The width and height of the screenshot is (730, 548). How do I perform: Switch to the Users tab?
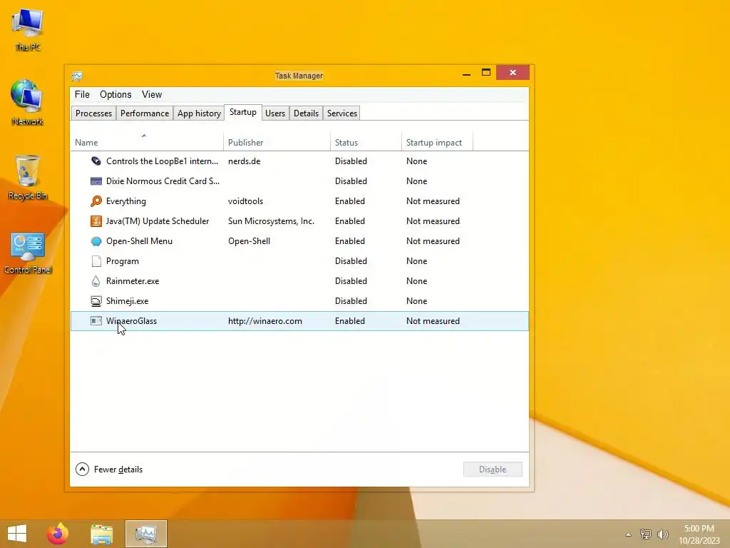tap(275, 113)
